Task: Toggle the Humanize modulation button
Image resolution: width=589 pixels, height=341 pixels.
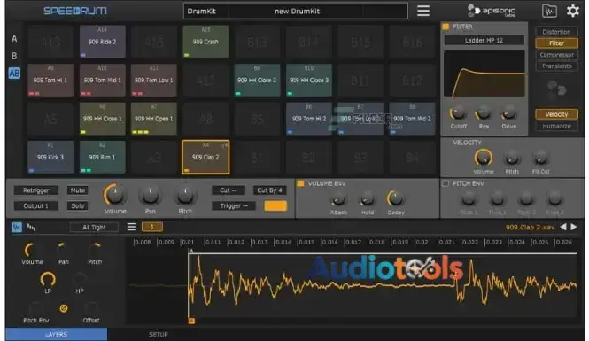Action: point(556,126)
